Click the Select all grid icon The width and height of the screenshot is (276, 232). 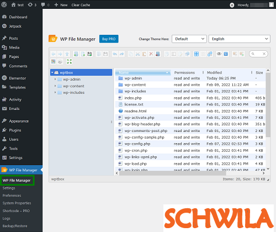coord(197,54)
